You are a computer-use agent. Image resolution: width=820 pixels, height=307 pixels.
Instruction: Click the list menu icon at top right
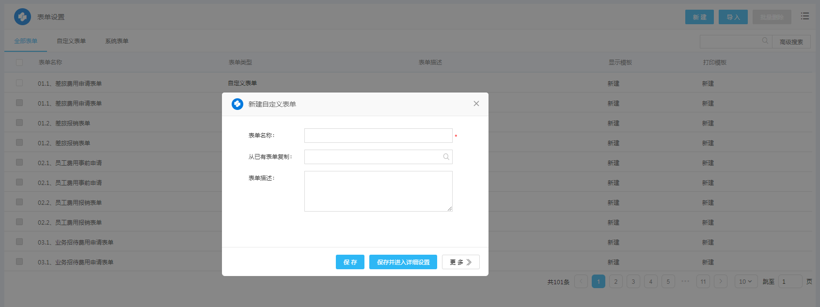pos(804,16)
